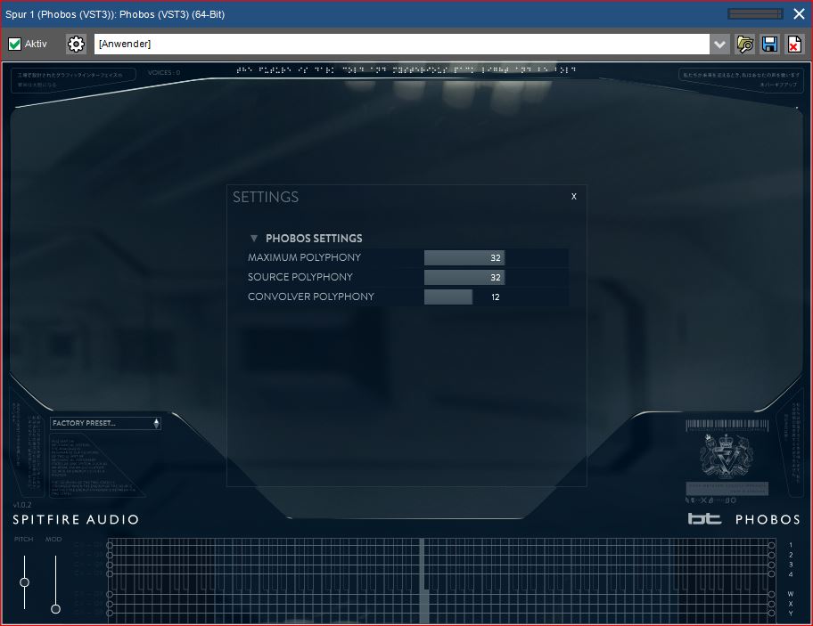Click the left range handle of row X

[x=110, y=604]
